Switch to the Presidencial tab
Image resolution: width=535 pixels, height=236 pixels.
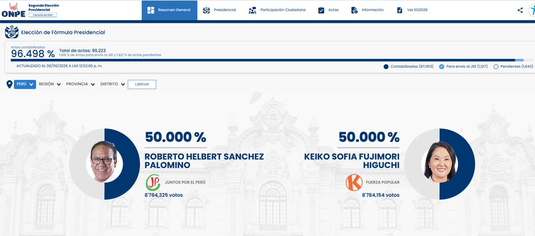pyautogui.click(x=219, y=10)
